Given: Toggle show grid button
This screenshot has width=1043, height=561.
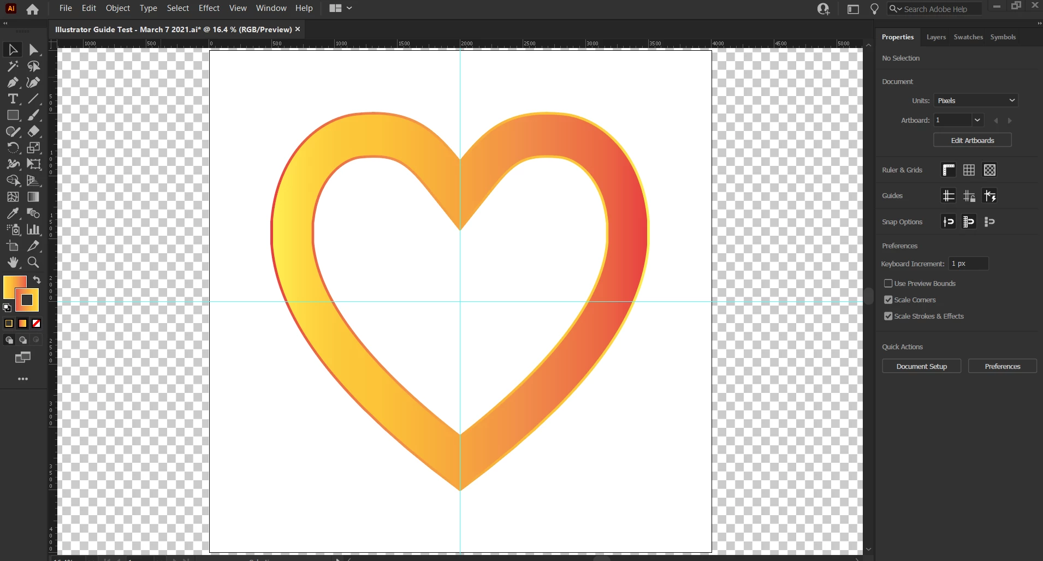Looking at the screenshot, I should click(x=969, y=170).
